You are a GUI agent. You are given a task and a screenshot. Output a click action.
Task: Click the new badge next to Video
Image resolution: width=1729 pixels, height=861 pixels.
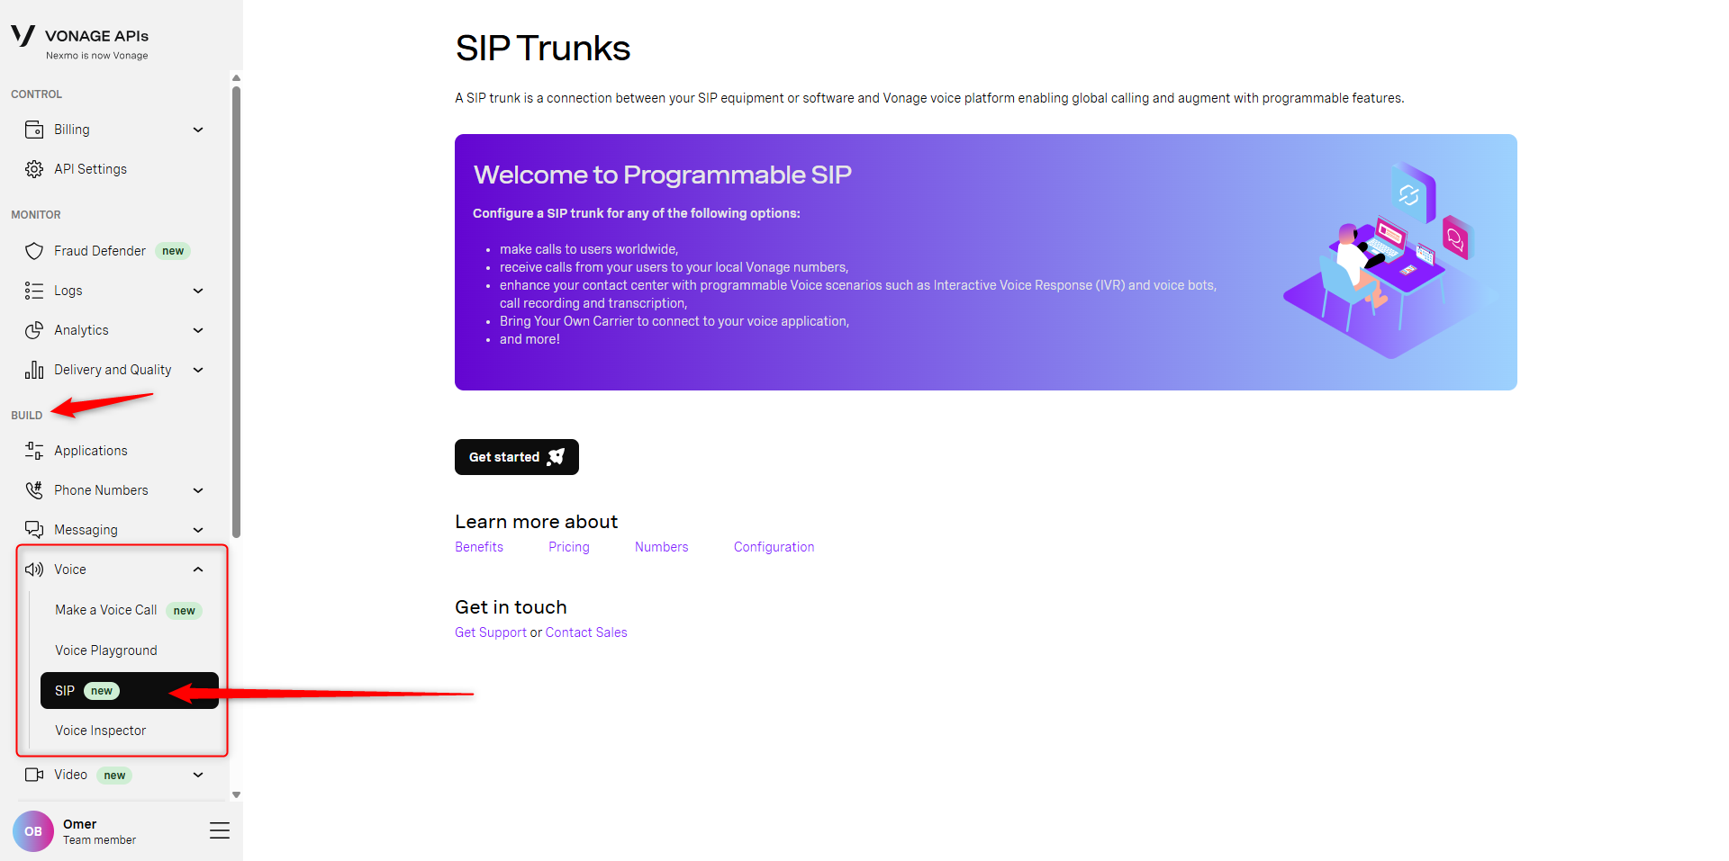[114, 776]
